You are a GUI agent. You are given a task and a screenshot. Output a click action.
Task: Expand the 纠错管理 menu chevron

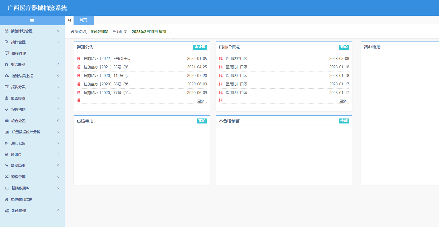(58, 64)
